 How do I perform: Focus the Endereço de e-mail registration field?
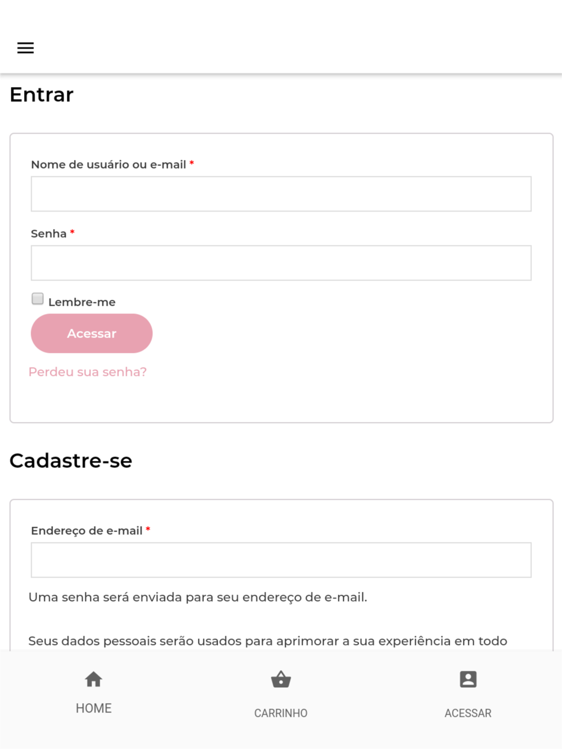pos(281,560)
